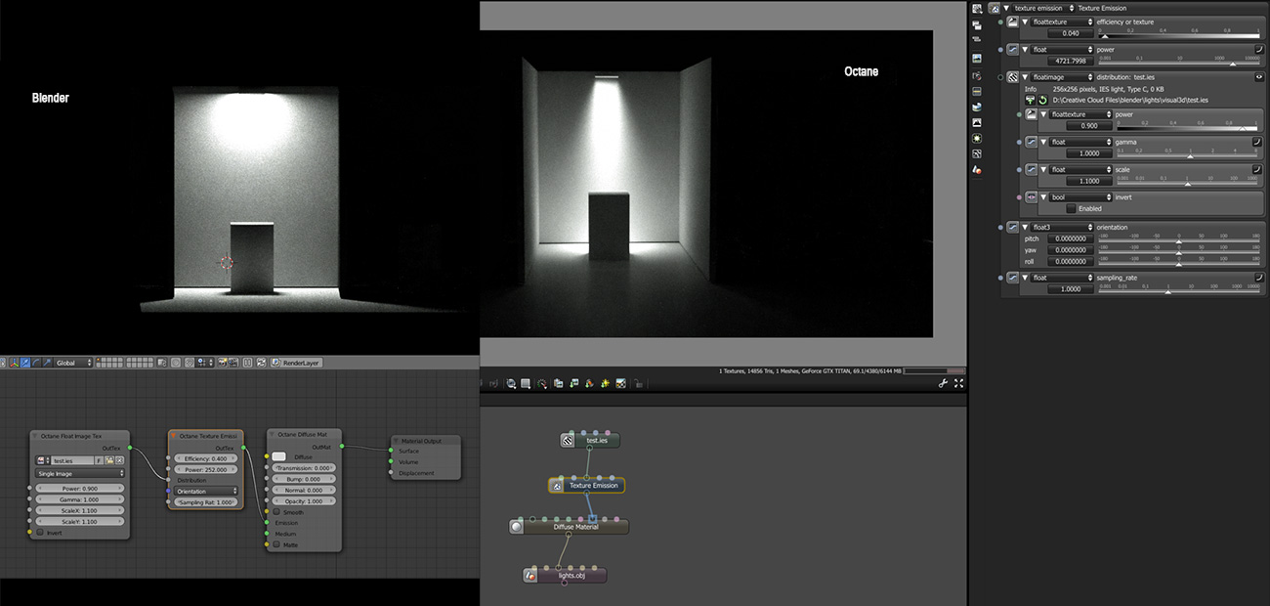The height and width of the screenshot is (606, 1270).
Task: Click the translate manipulator arrow icon in Blender header
Action: (x=25, y=363)
